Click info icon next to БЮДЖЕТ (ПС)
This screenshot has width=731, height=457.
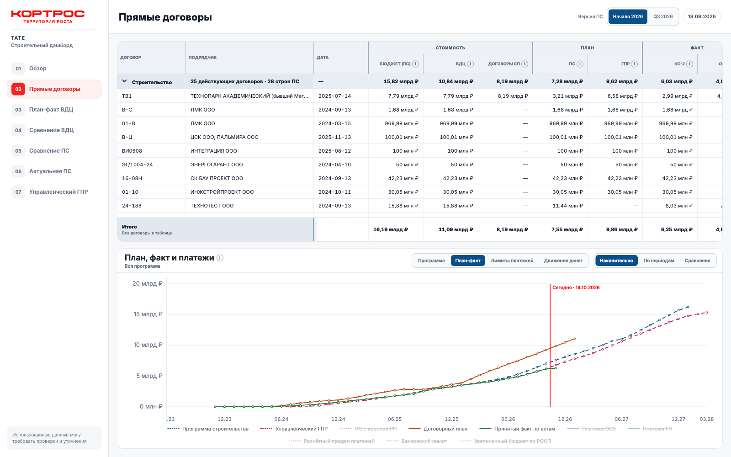point(415,64)
